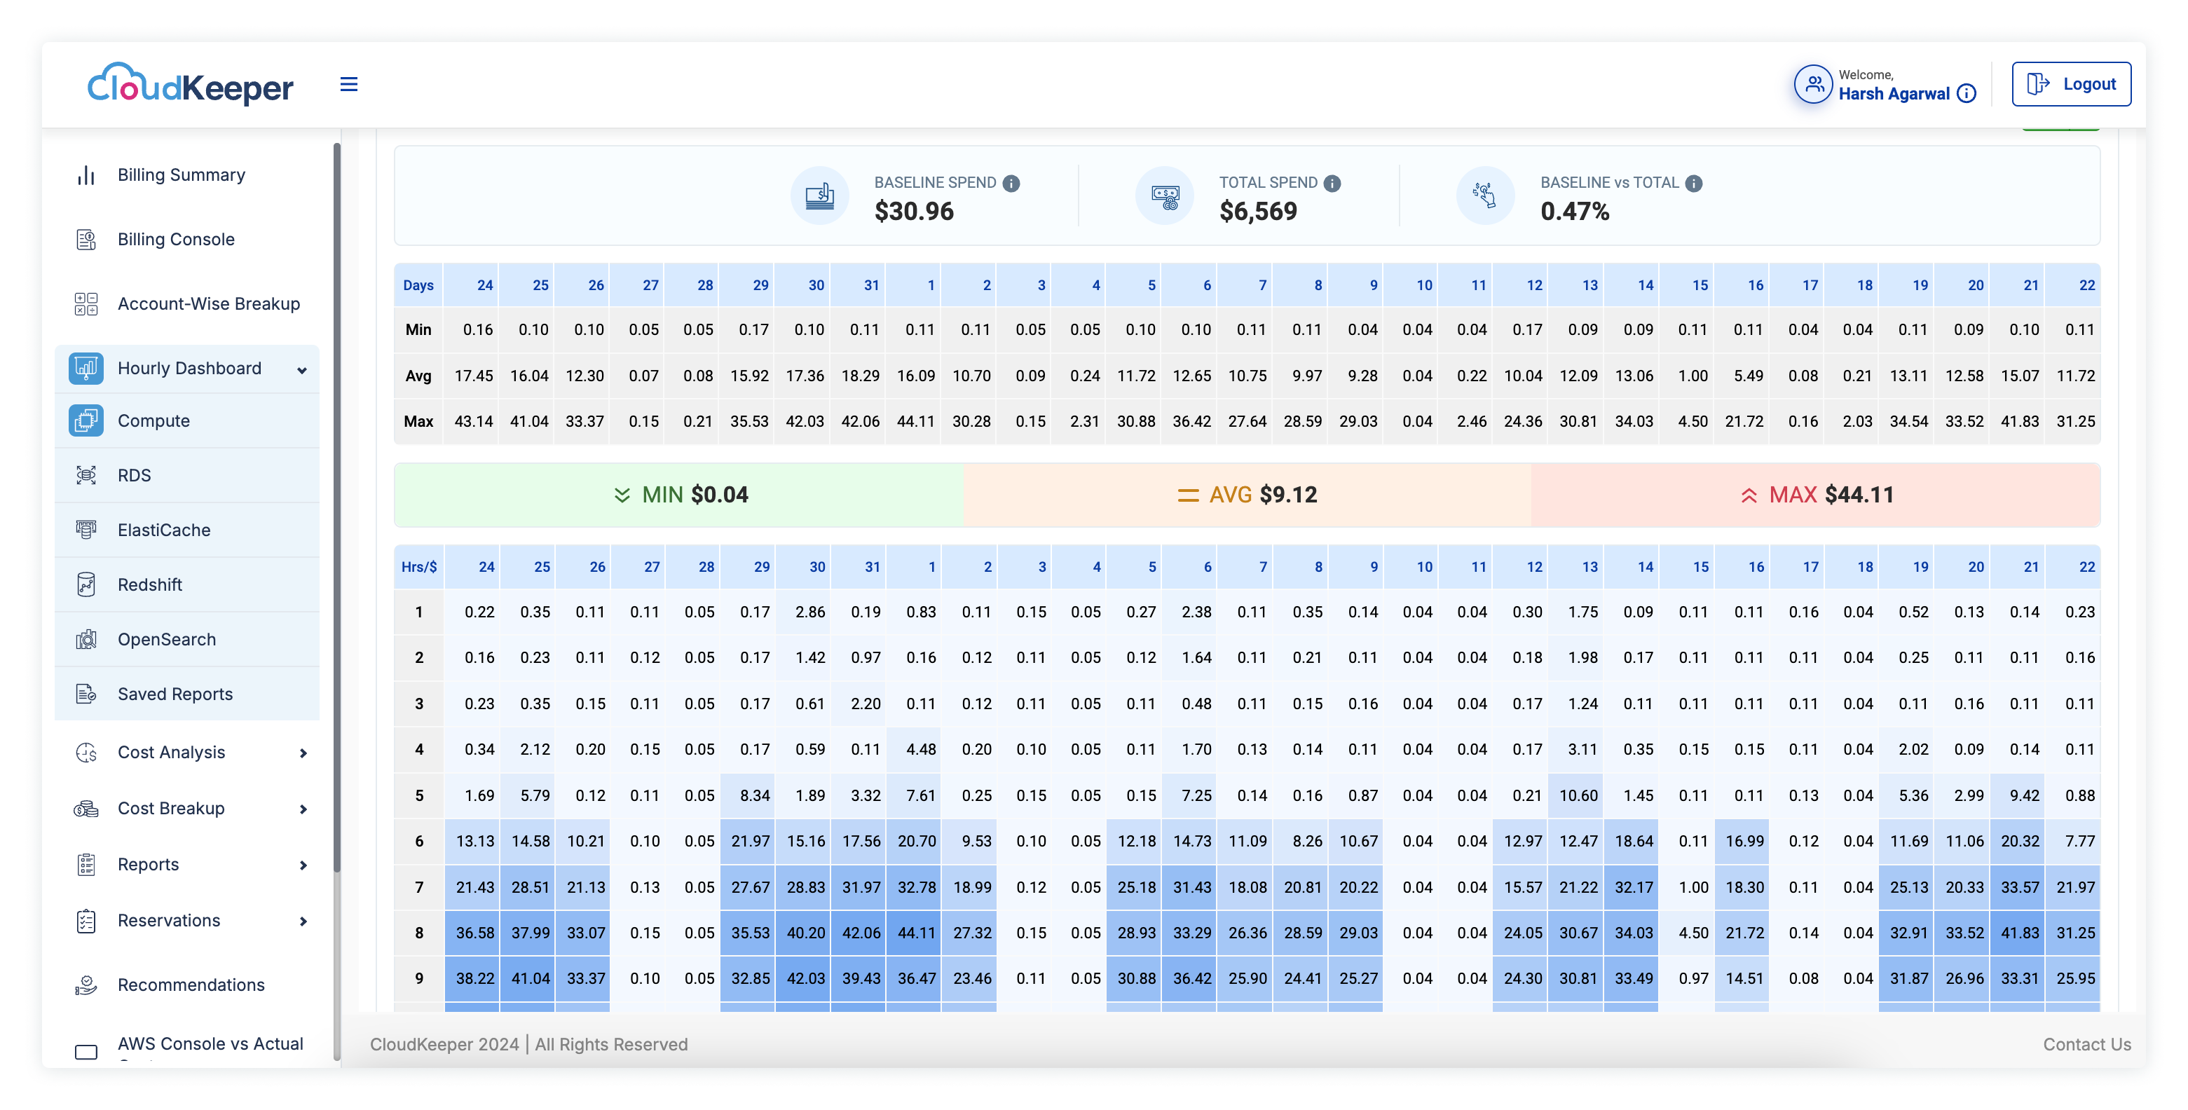Click the Logout button
The height and width of the screenshot is (1110, 2188).
point(2072,83)
